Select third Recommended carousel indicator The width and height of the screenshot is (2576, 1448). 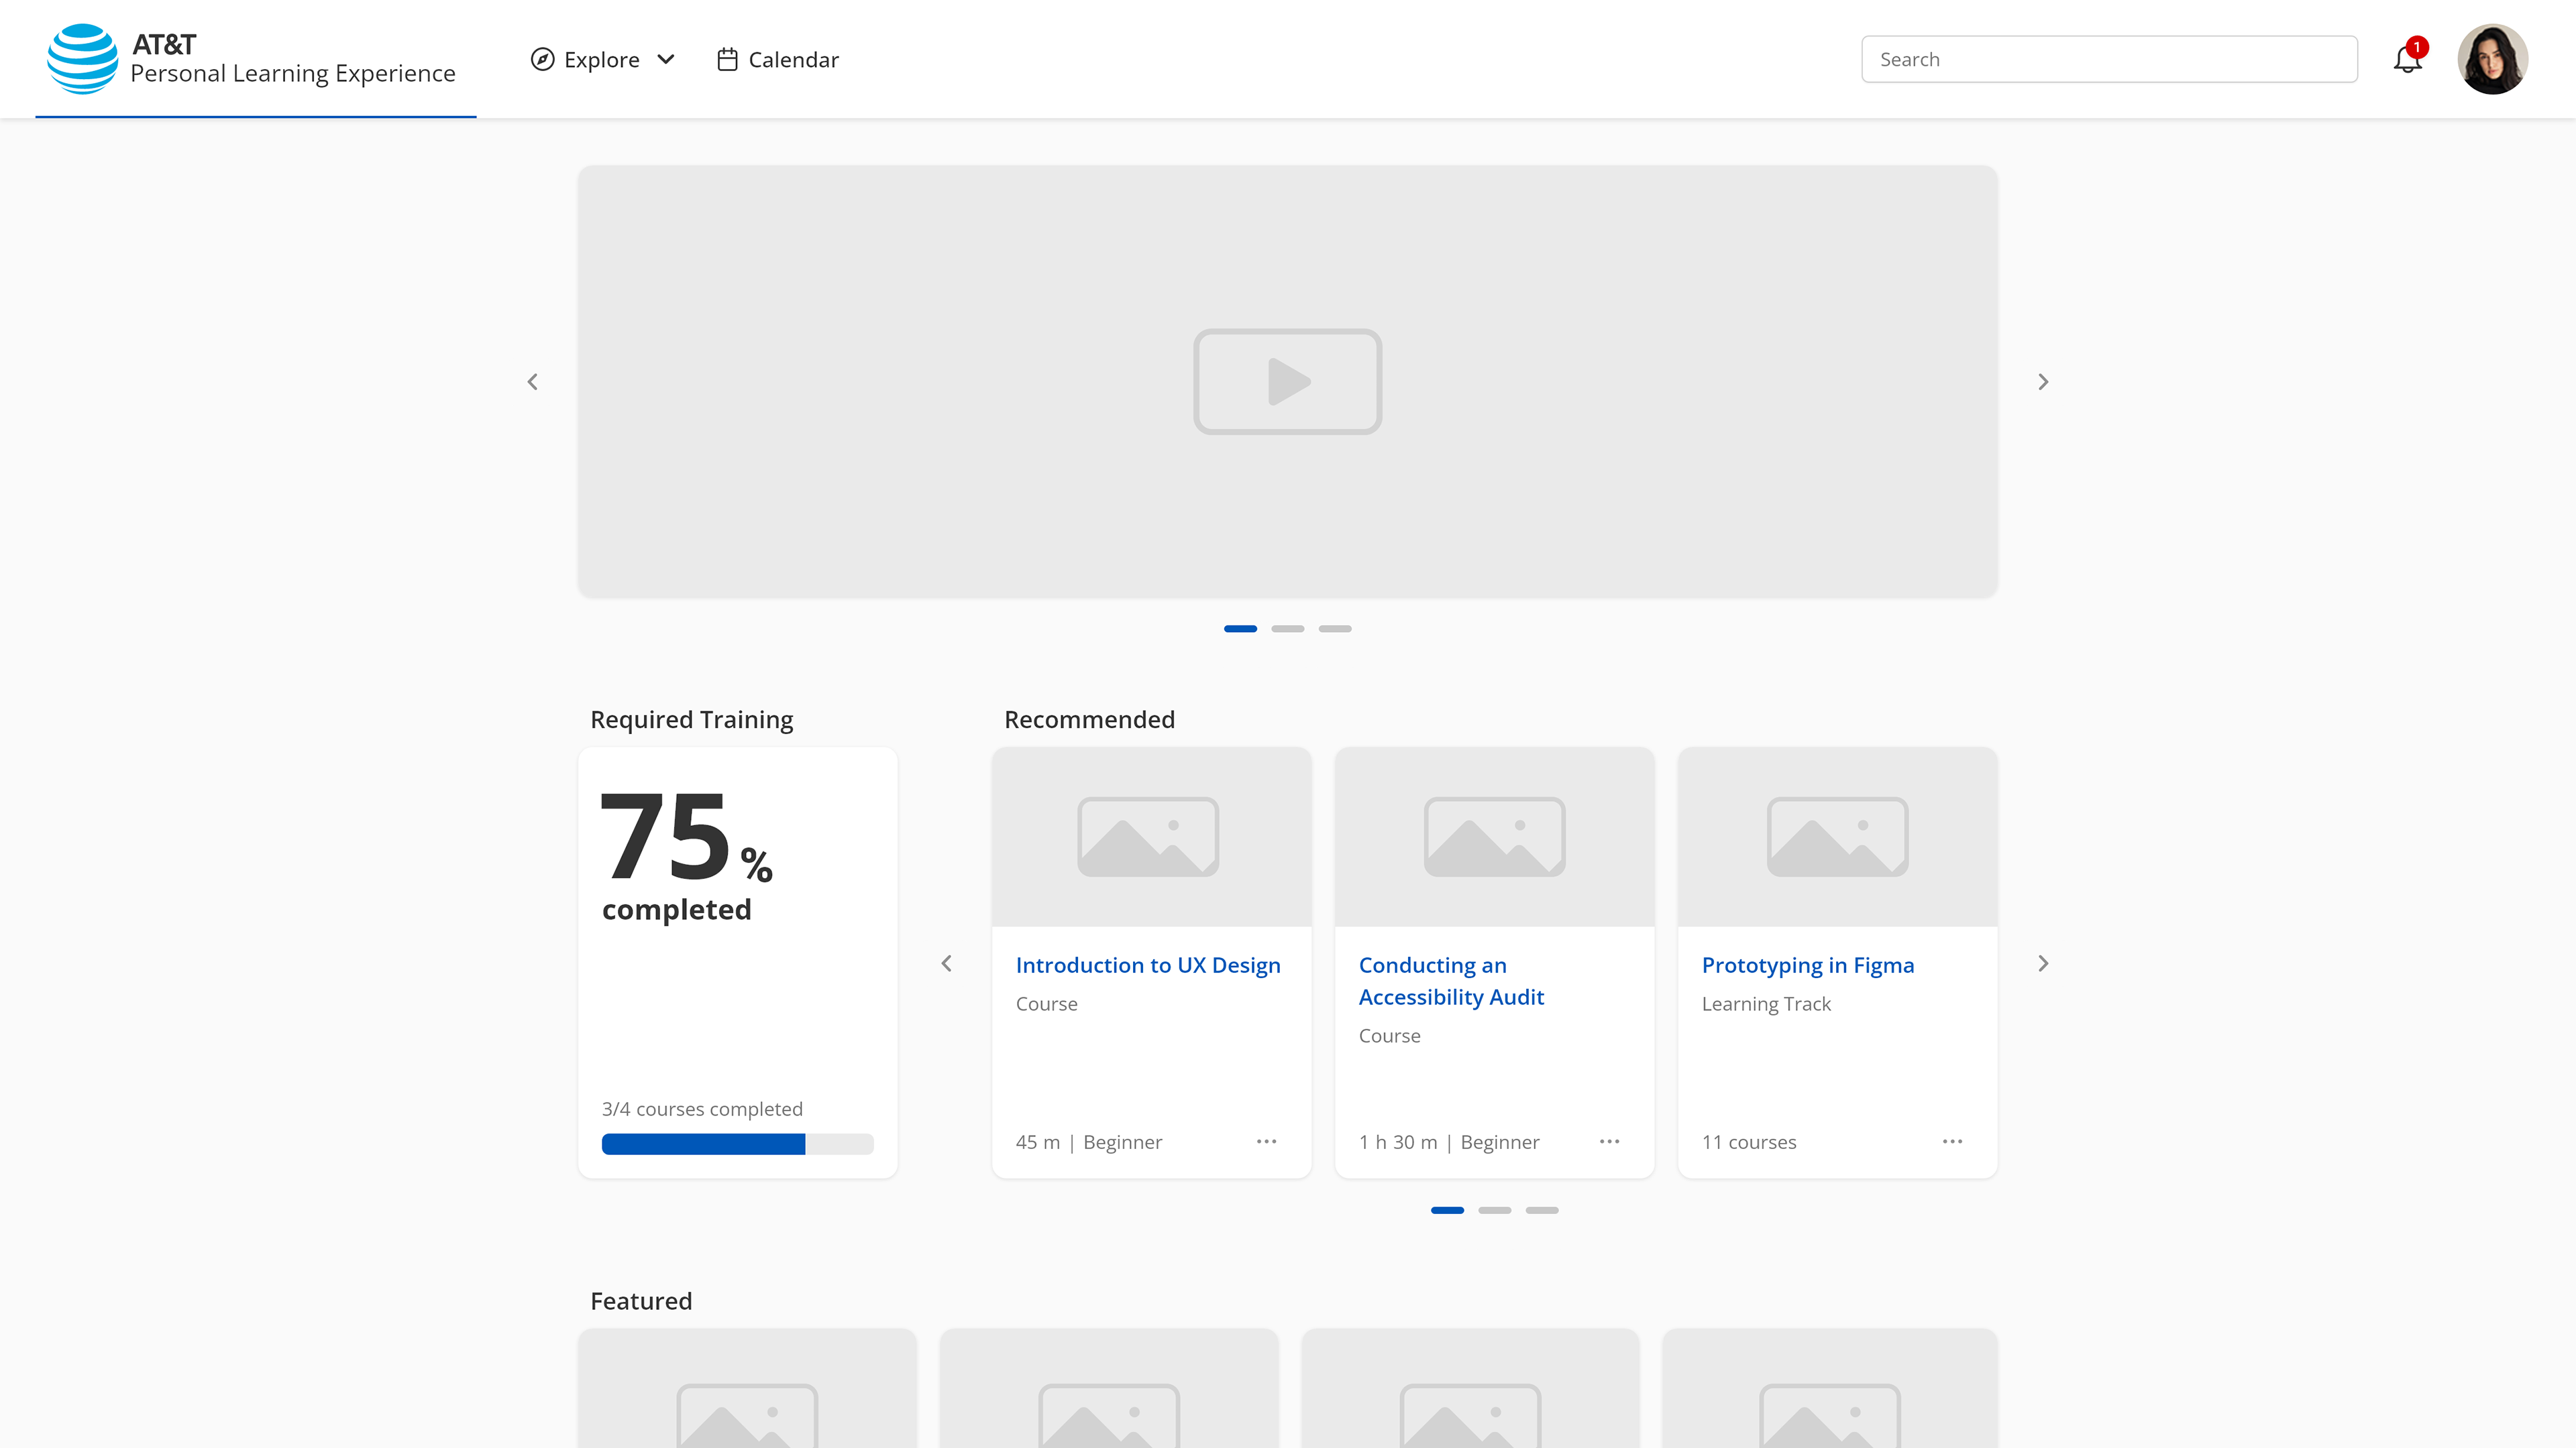coord(1542,1210)
